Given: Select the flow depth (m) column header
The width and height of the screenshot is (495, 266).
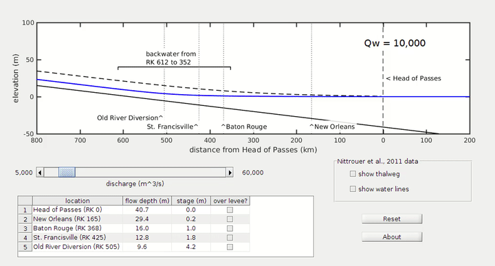Looking at the screenshot, I should (147, 201).
